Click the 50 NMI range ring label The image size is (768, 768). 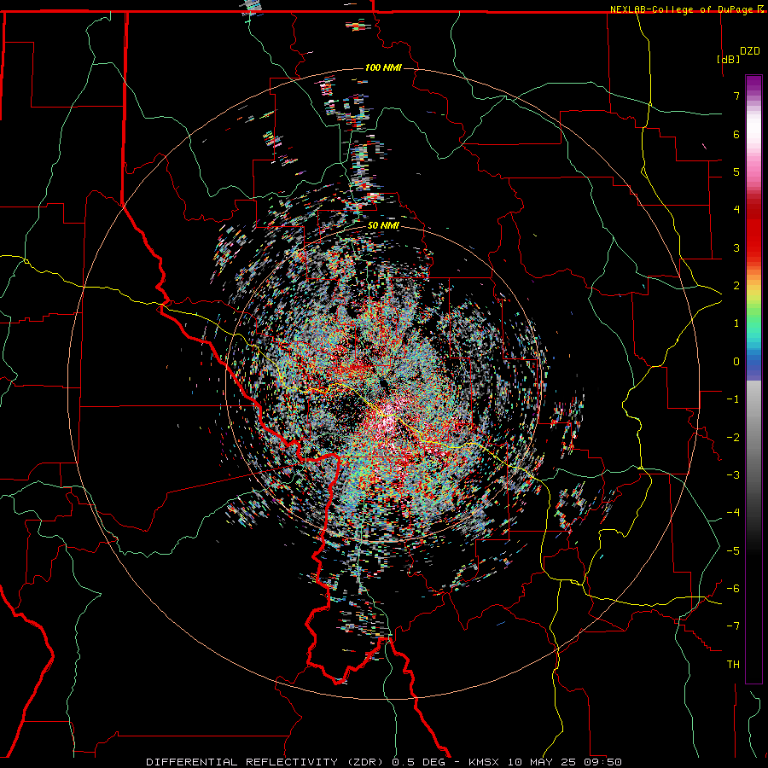383,226
